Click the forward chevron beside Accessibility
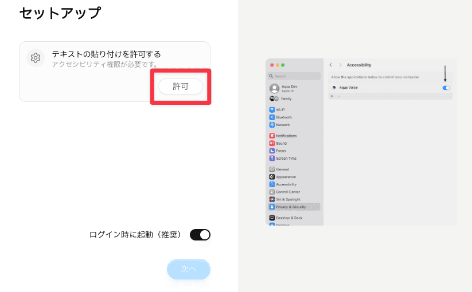The image size is (472, 292). click(341, 65)
